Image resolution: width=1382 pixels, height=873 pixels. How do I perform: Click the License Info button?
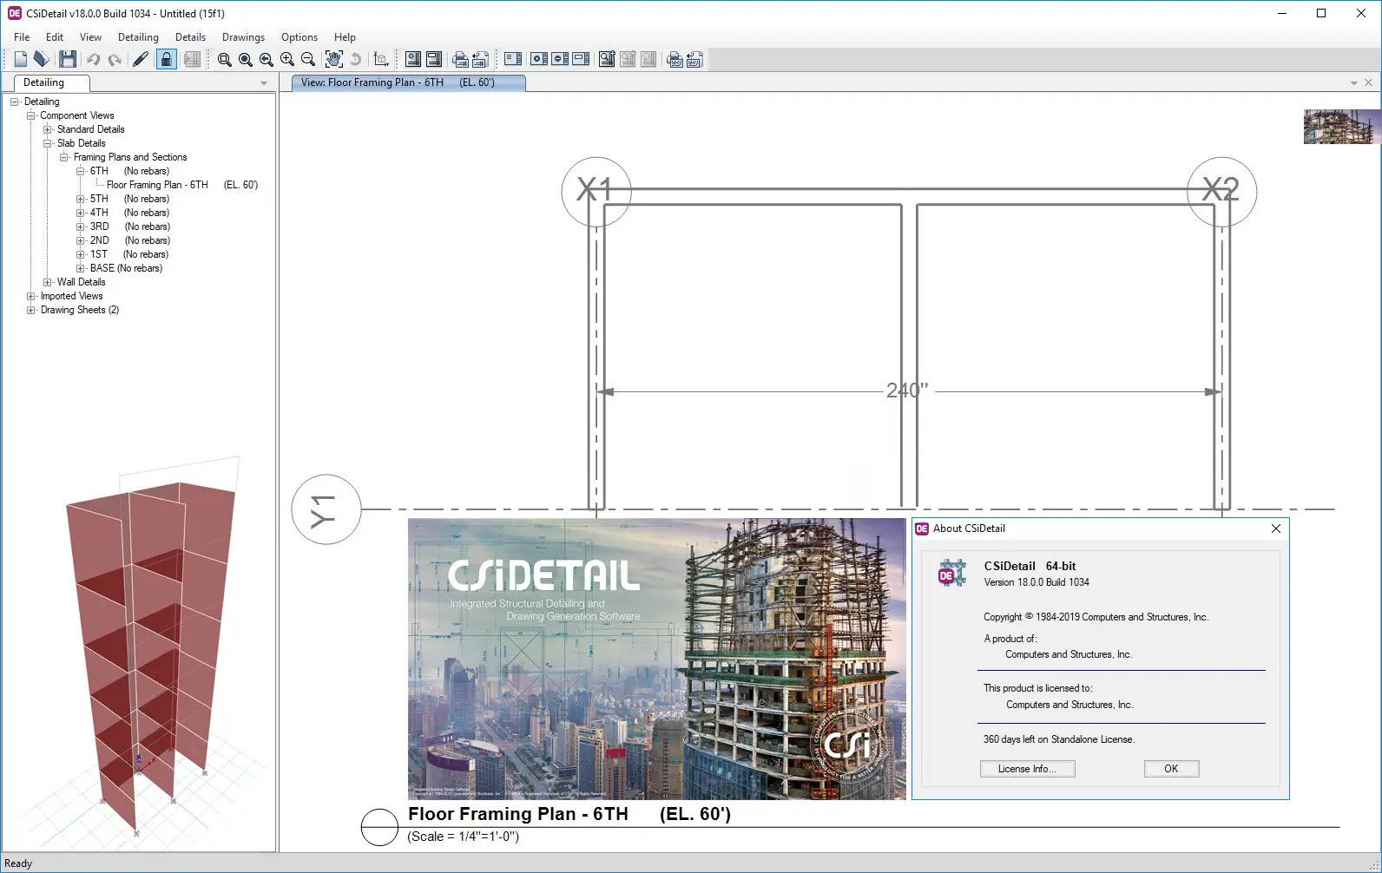point(1027,769)
